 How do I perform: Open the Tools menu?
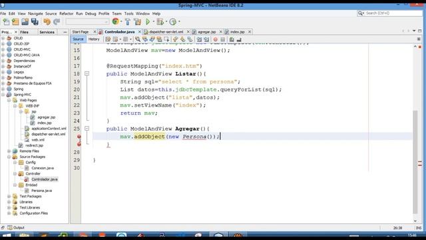(x=128, y=13)
